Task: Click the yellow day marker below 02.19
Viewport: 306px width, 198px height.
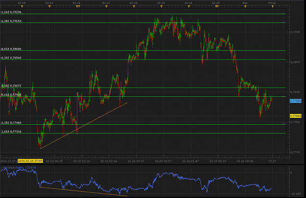Action: point(49,7)
